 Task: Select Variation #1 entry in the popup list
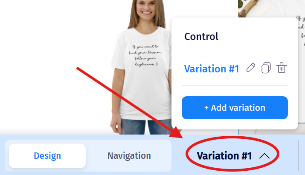[x=212, y=69]
